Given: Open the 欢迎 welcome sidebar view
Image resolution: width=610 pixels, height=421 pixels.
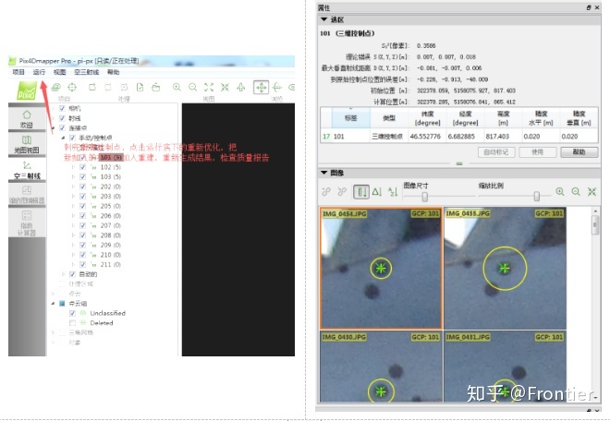Looking at the screenshot, I should (x=27, y=119).
